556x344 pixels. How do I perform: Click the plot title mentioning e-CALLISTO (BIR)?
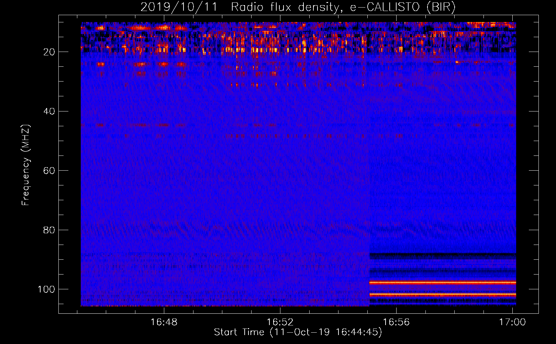(298, 7)
